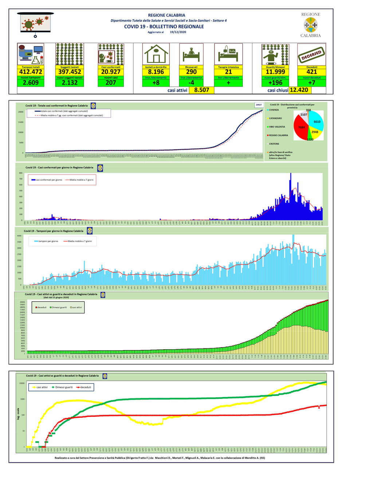
Task: Click the Dimessi guariti log-scale legend entry
Action: 62,387
